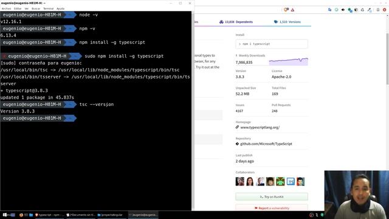Image resolution: width=389 pixels, height=219 pixels.
Task: Open the first collaborator avatar
Action: (x=240, y=181)
